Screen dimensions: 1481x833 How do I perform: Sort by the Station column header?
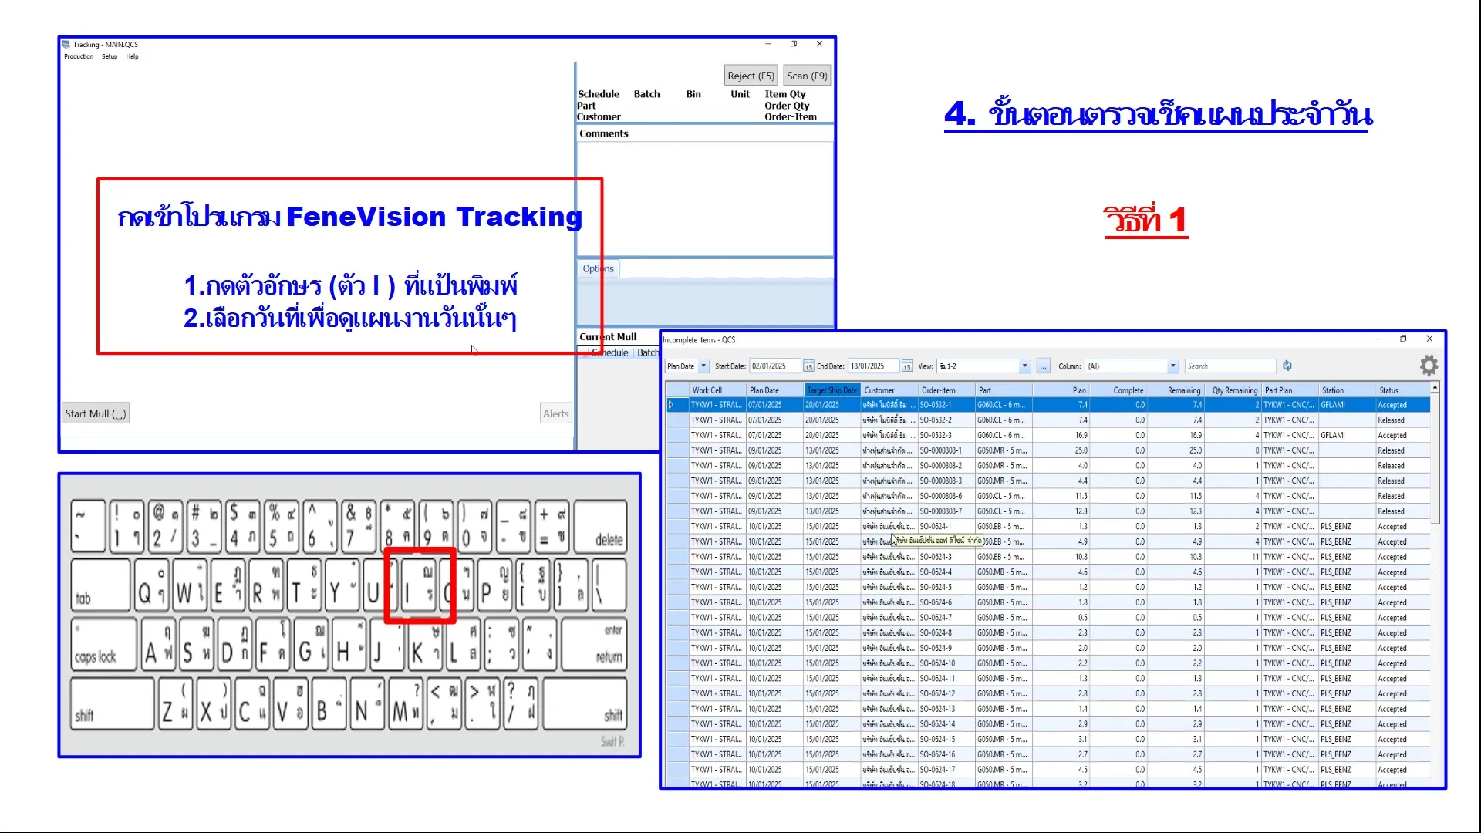pyautogui.click(x=1348, y=390)
